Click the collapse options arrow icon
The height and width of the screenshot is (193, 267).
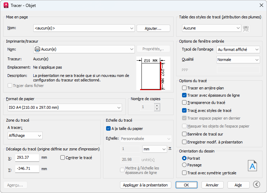pyautogui.click(x=257, y=185)
